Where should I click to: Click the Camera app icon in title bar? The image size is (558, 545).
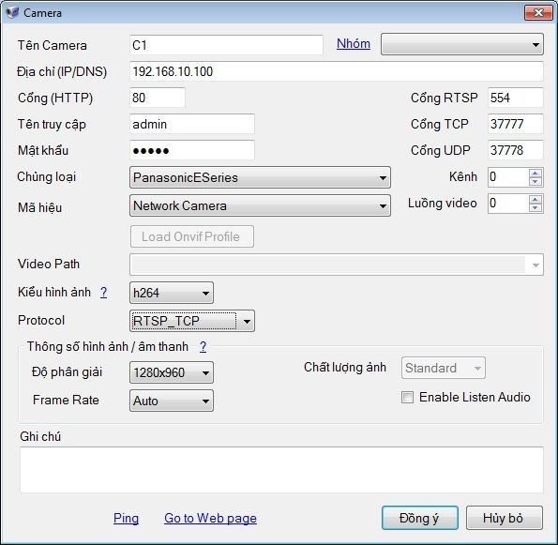pyautogui.click(x=12, y=13)
